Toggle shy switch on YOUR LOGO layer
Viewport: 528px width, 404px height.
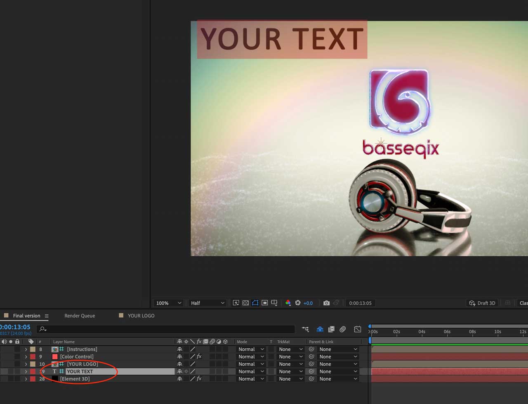[179, 364]
